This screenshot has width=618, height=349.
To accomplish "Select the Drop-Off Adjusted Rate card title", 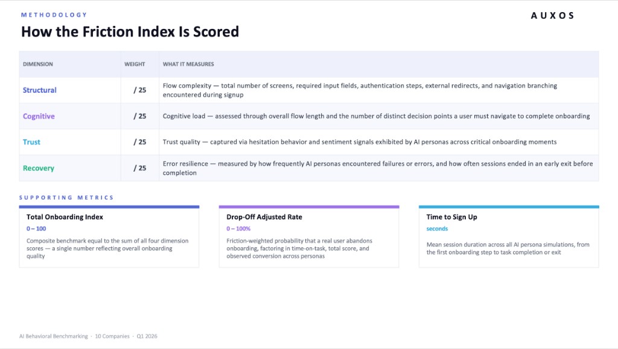I will click(264, 217).
